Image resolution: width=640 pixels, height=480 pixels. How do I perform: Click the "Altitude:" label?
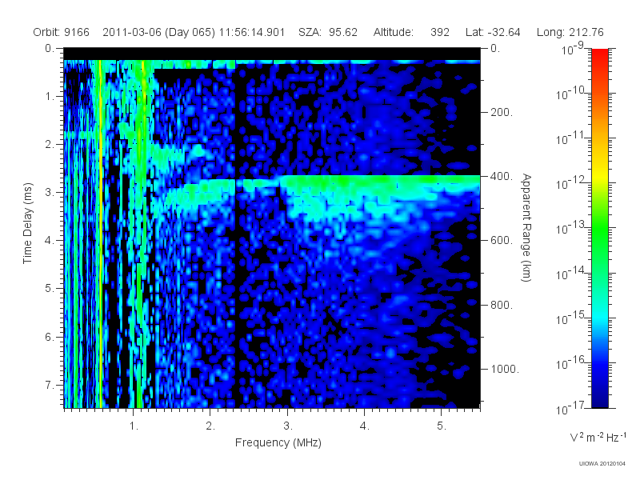tap(394, 32)
